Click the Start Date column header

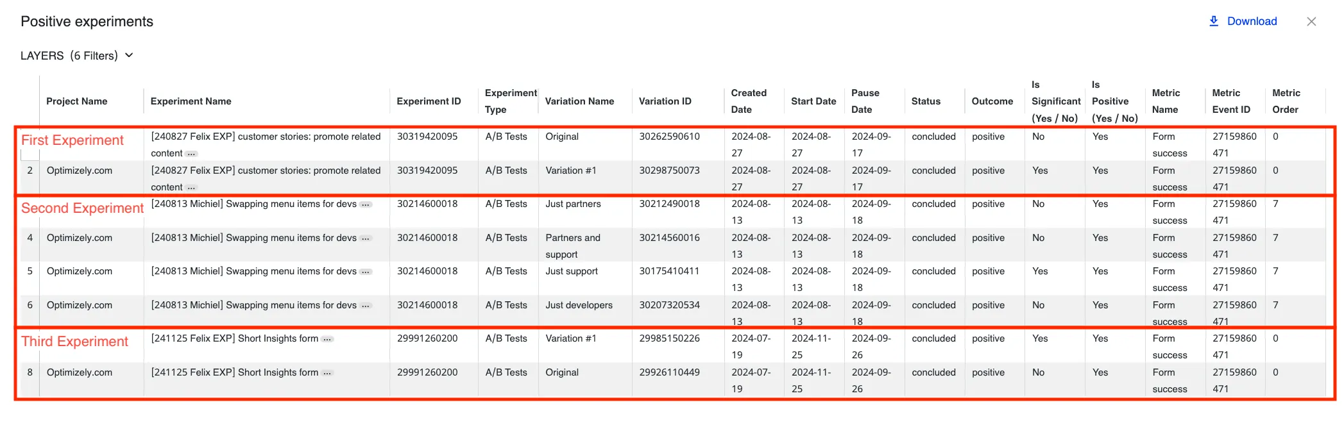[813, 101]
